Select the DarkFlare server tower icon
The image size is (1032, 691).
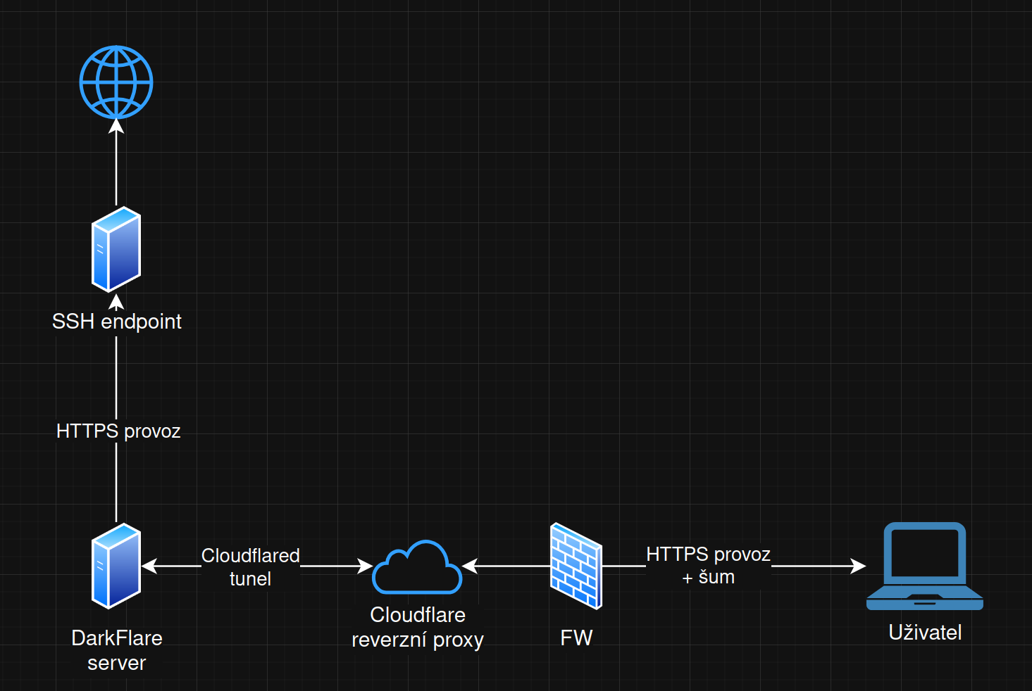[116, 566]
